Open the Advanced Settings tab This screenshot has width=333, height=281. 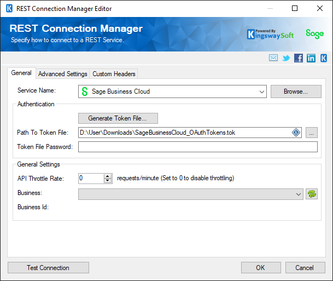pyautogui.click(x=63, y=74)
